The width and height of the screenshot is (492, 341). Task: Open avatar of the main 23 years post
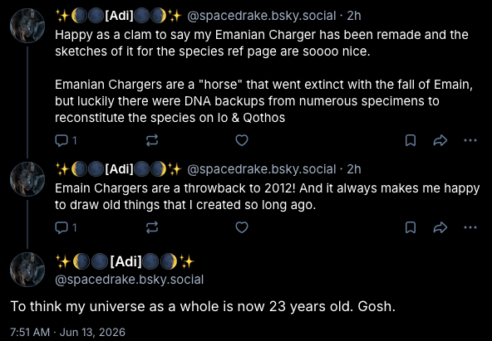coord(27,270)
